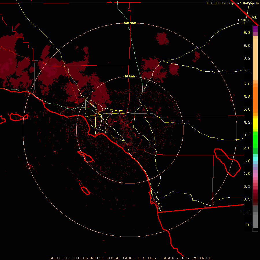
Task: Click the 0.2 scale value
Action: [247, 187]
